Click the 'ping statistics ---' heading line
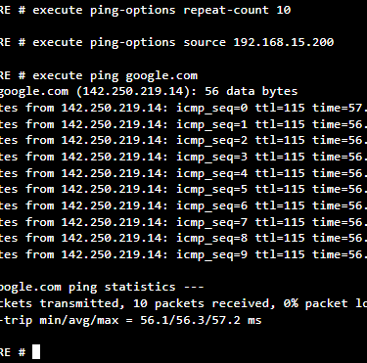Image resolution: width=367 pixels, height=363 pixels. [102, 288]
